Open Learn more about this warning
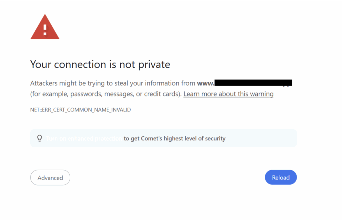 pos(228,94)
